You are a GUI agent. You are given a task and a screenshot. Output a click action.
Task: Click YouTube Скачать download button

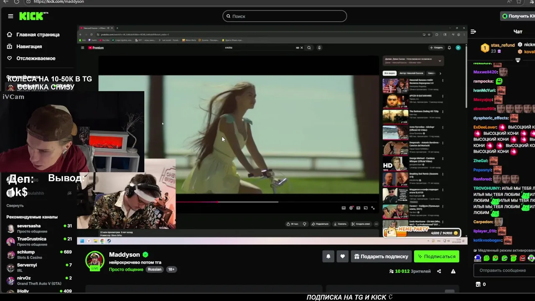[340, 224]
